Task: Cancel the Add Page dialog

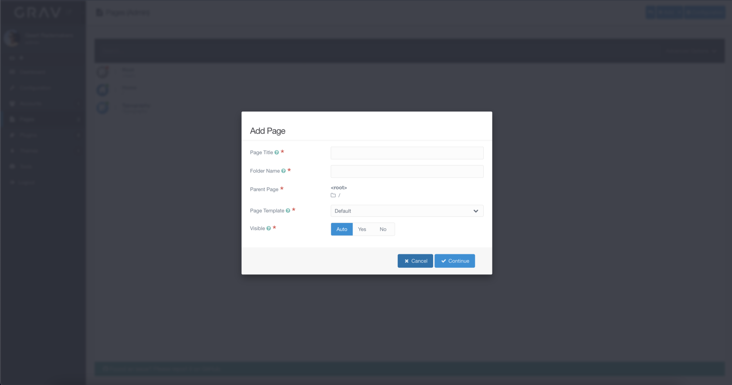Action: 415,261
